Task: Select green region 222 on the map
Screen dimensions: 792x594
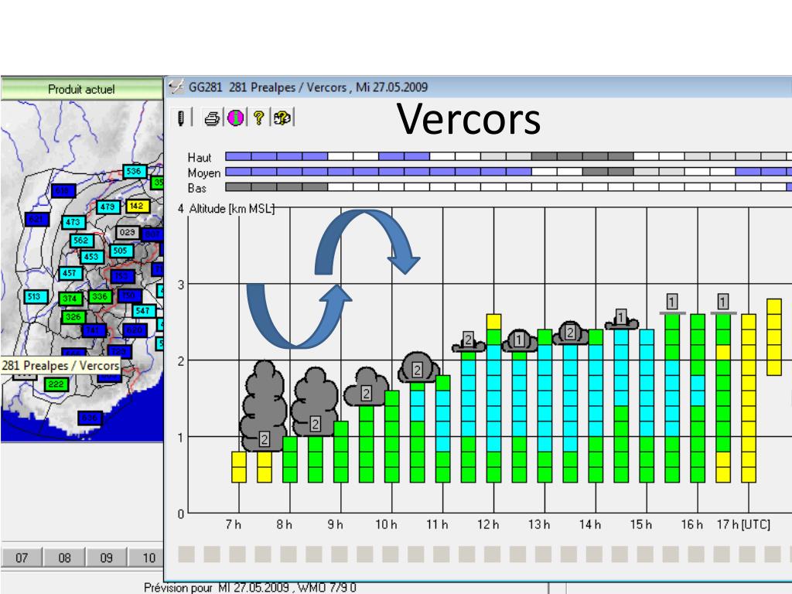Action: tap(56, 384)
